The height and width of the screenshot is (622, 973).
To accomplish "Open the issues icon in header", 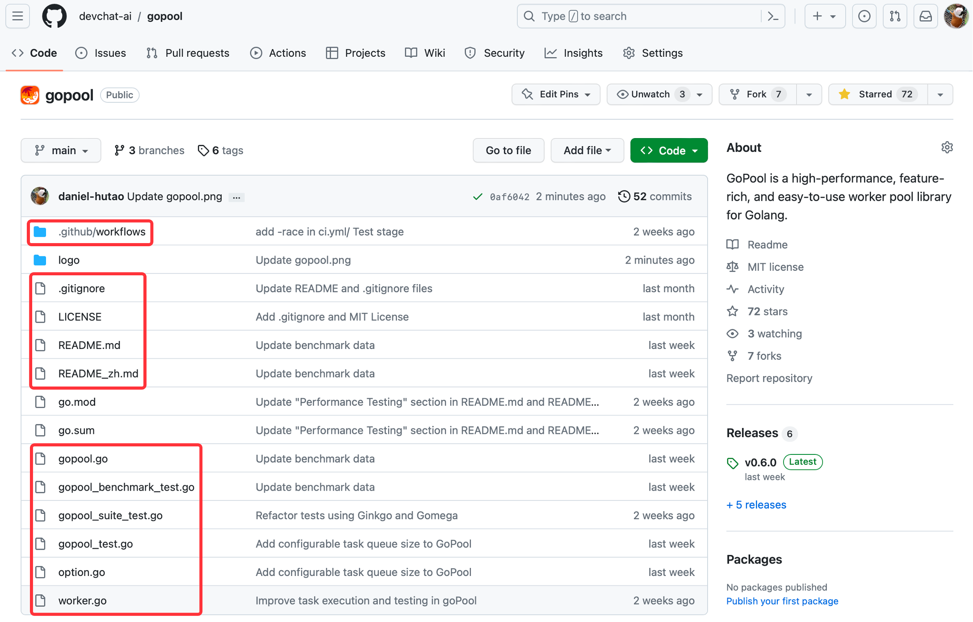I will coord(864,17).
